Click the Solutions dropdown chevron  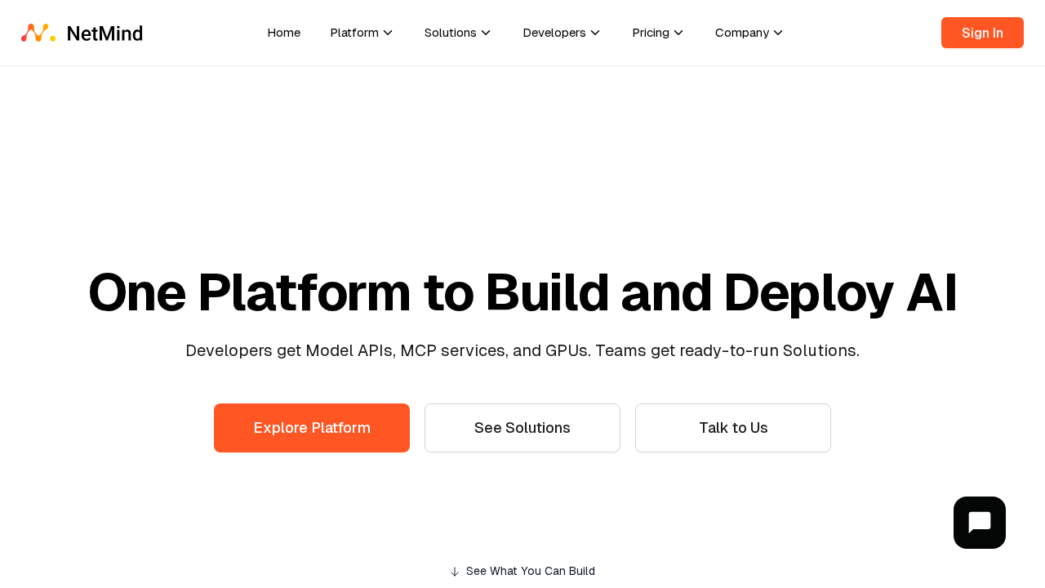tap(485, 31)
